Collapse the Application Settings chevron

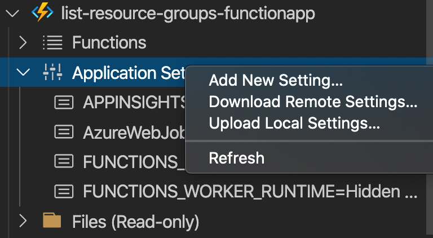pos(23,72)
